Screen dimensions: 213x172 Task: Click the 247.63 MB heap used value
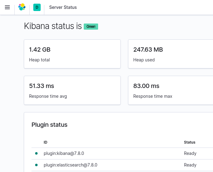coord(148,49)
